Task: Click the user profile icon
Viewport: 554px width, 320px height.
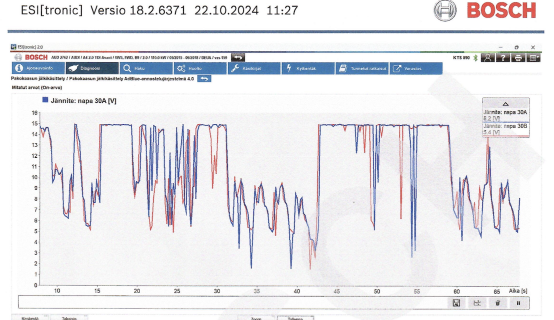Action: (x=487, y=58)
